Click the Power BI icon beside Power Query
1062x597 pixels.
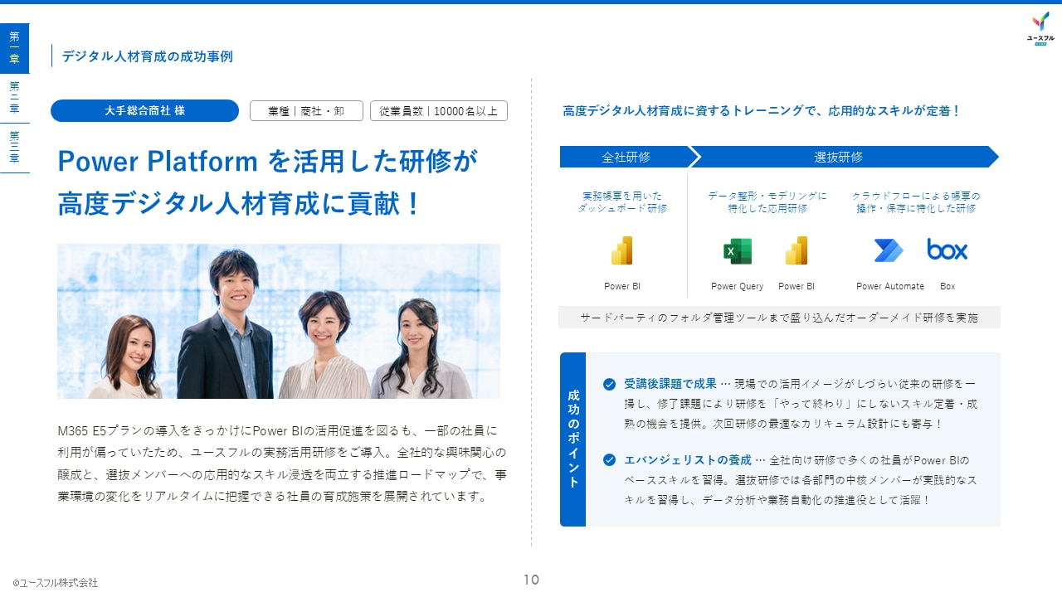796,250
